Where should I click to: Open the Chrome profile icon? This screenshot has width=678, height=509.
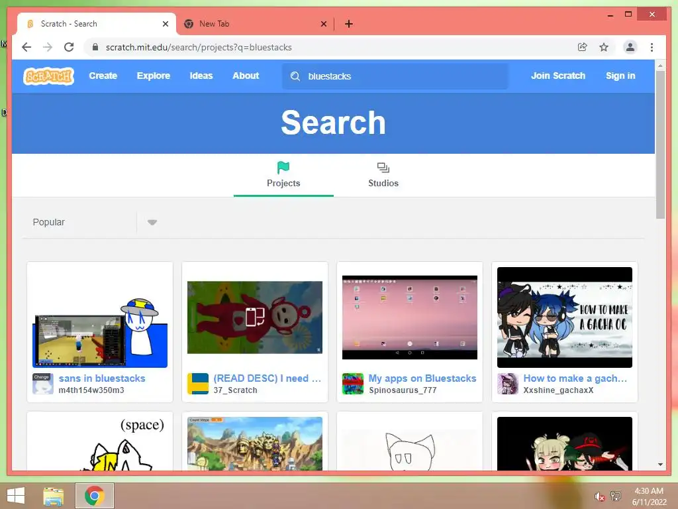click(x=630, y=47)
